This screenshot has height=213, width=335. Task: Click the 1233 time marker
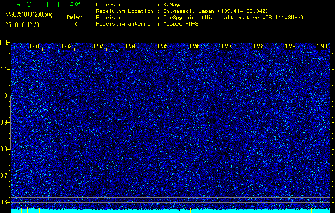pyautogui.click(x=99, y=47)
